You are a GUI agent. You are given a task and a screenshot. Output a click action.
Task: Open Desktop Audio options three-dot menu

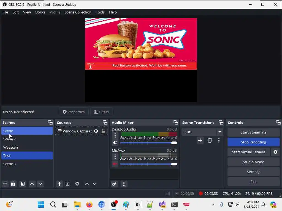coord(115,135)
